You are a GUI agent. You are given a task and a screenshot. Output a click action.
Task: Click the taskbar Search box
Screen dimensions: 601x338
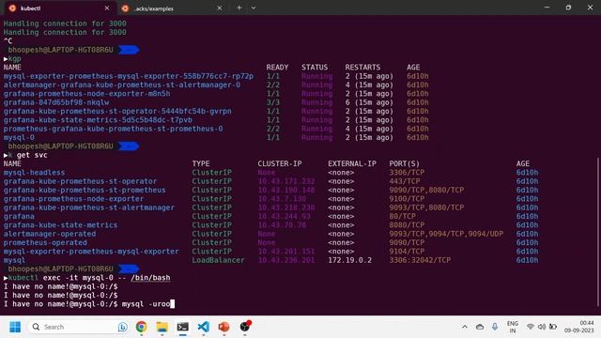point(79,327)
